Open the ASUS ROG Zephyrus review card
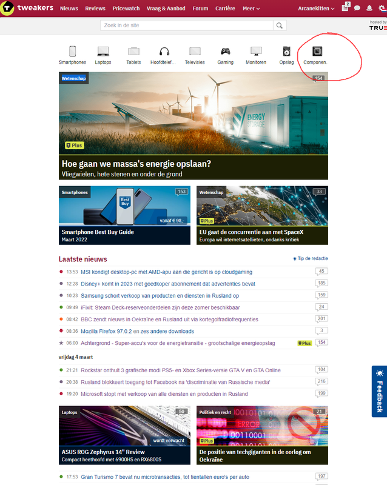387x485 pixels. click(124, 435)
